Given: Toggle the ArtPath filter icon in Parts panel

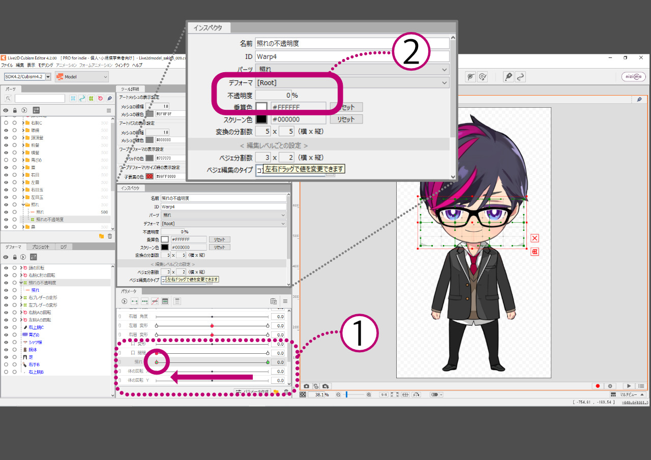Looking at the screenshot, I should [x=82, y=99].
